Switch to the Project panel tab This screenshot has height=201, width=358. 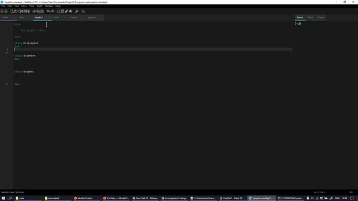coord(321,17)
